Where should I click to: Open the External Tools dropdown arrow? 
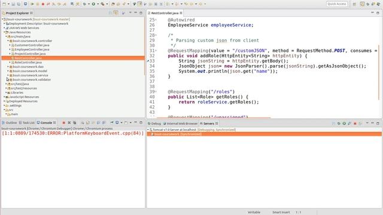tap(107, 4)
